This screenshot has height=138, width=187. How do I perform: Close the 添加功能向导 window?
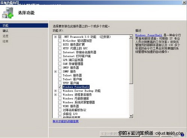tap(184, 2)
